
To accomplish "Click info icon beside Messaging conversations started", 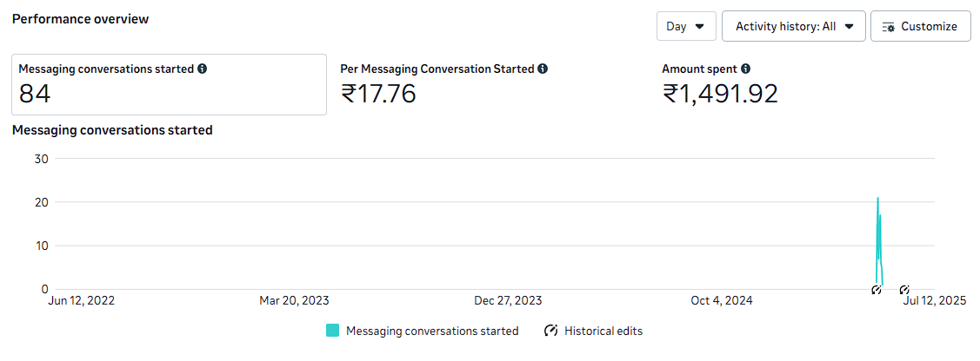I will pos(202,69).
